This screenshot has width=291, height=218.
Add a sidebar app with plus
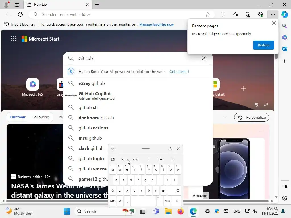285,61
